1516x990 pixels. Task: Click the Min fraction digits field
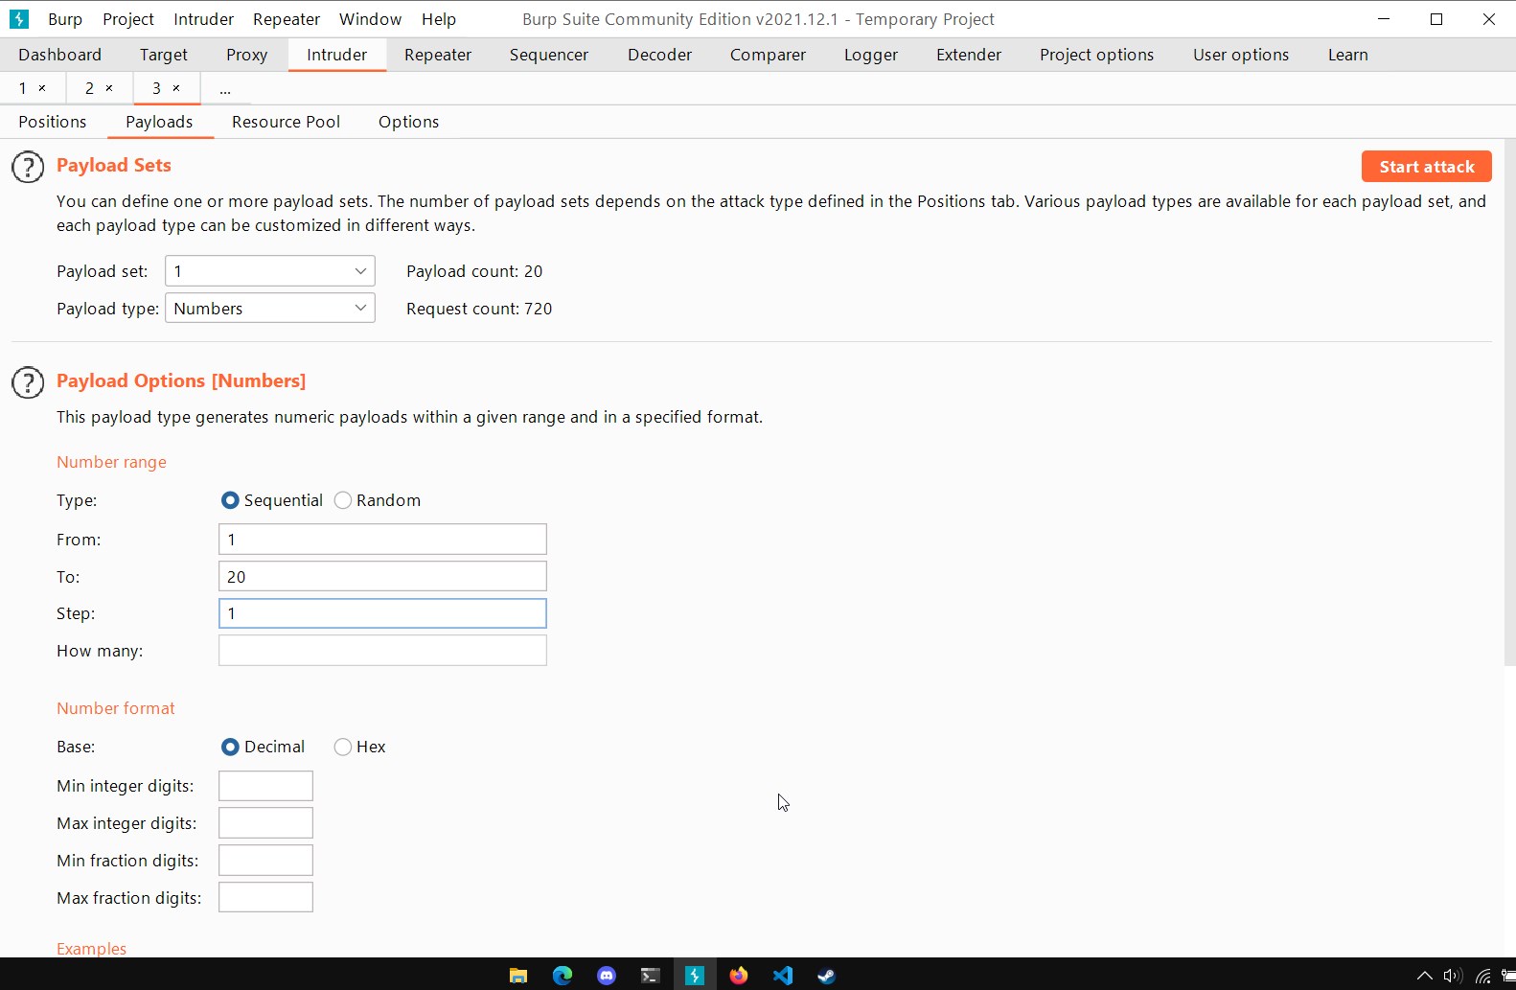[x=265, y=861]
